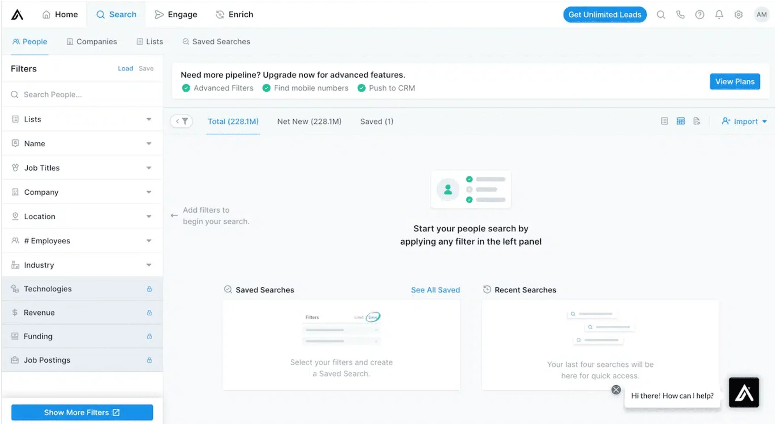
Task: Expand the # Employees filter dropdown
Action: coord(149,241)
